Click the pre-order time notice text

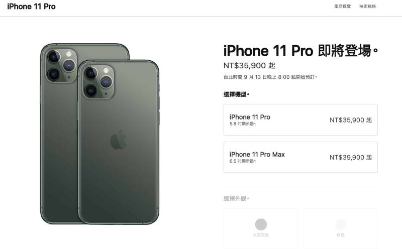270,77
